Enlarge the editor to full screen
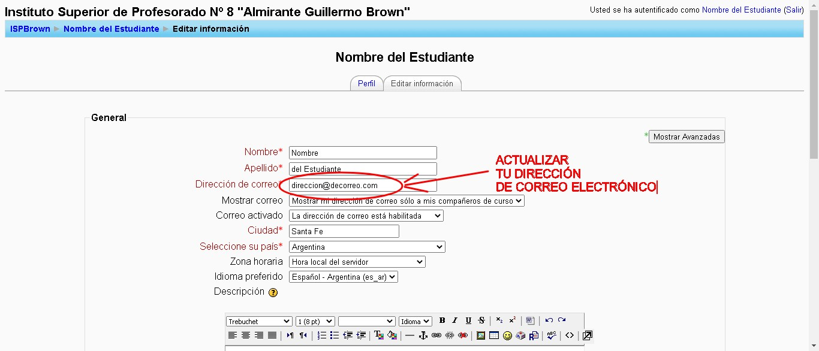This screenshot has width=819, height=351. (588, 335)
